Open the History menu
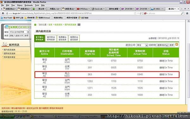The height and width of the screenshot is (119, 190). 20,5
